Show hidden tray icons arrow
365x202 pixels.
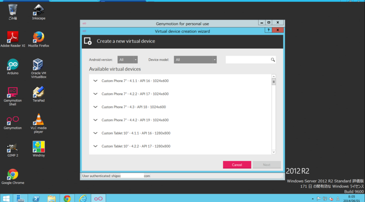click(313, 199)
